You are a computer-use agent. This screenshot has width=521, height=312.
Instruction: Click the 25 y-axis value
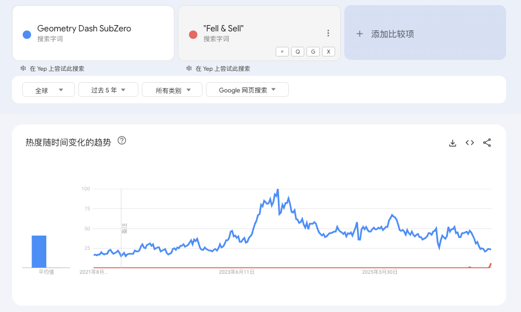pos(87,248)
